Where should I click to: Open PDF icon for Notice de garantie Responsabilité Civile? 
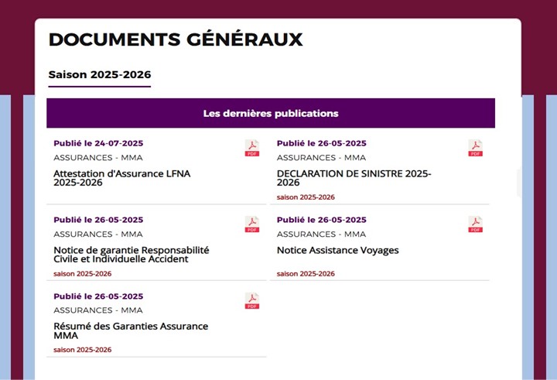252,224
